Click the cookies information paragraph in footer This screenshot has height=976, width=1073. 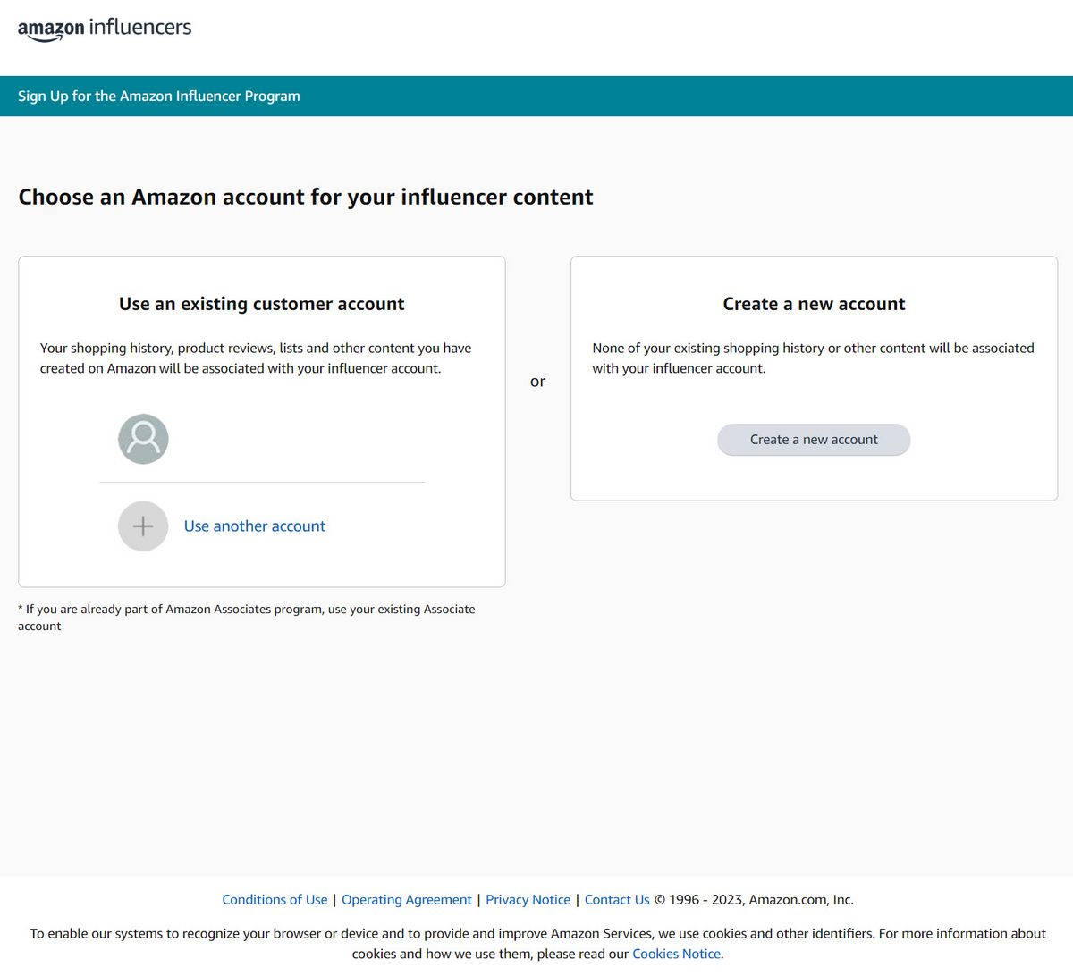click(x=537, y=934)
